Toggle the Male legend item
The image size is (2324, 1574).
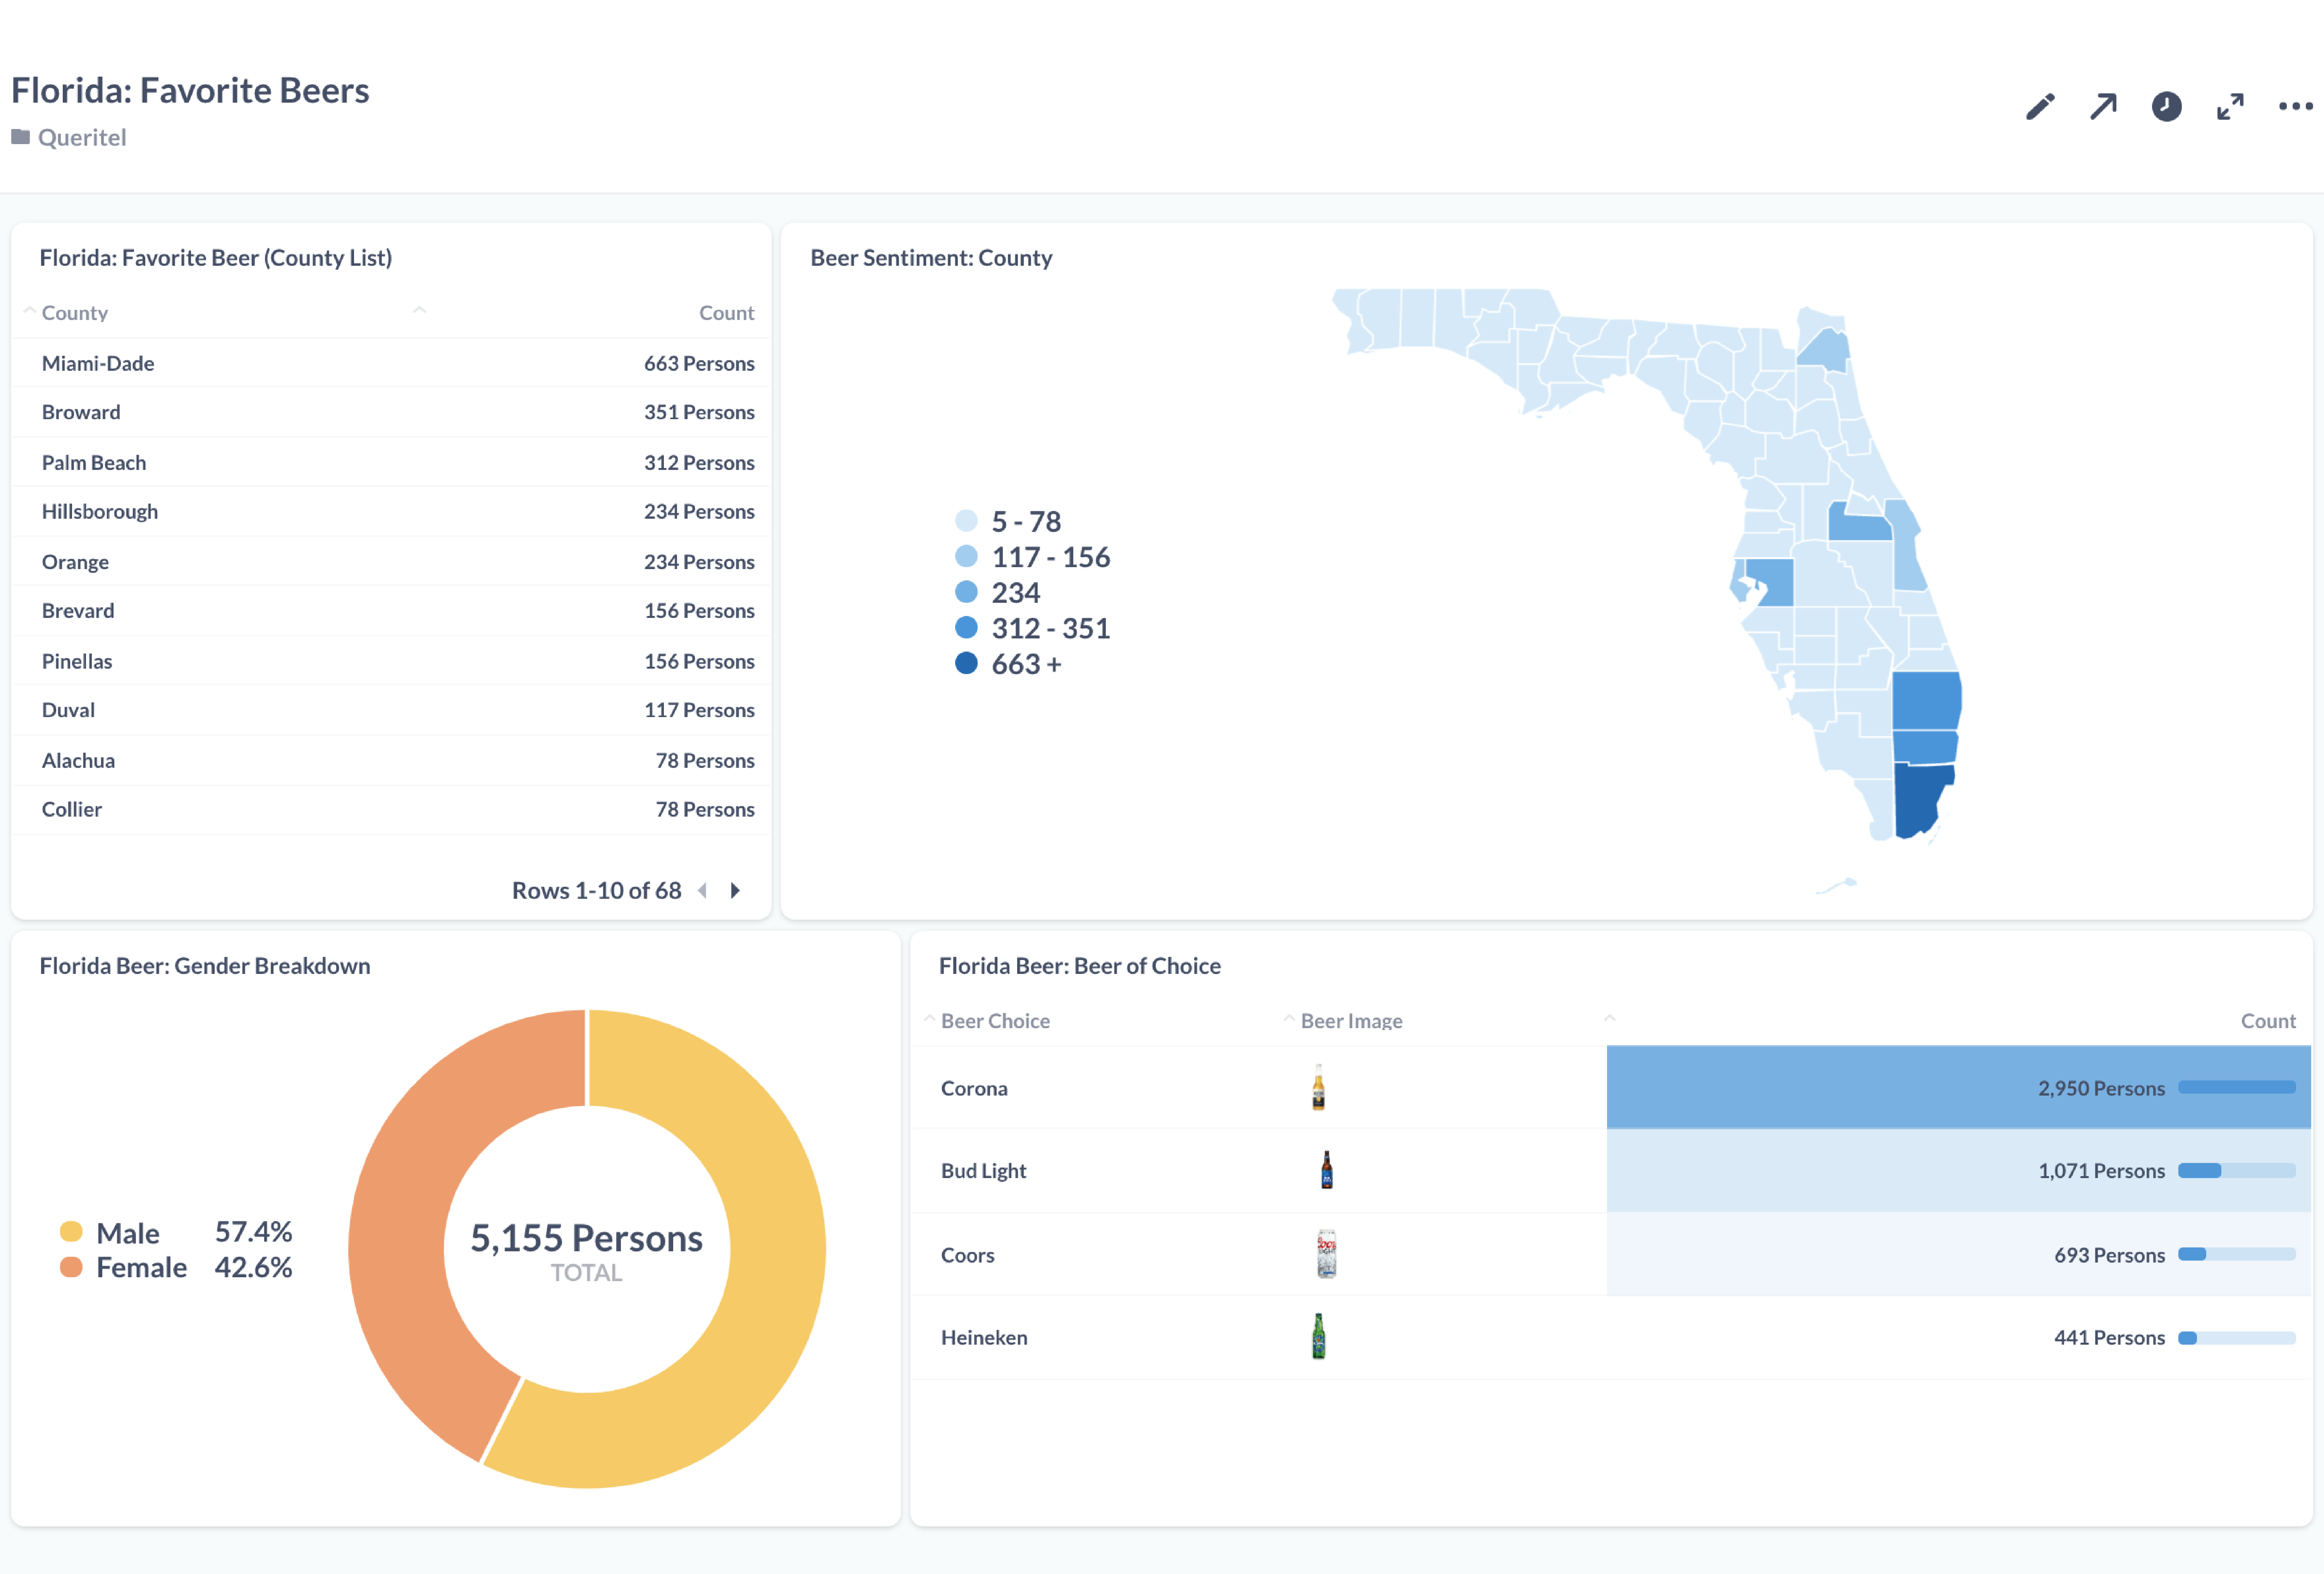(127, 1233)
